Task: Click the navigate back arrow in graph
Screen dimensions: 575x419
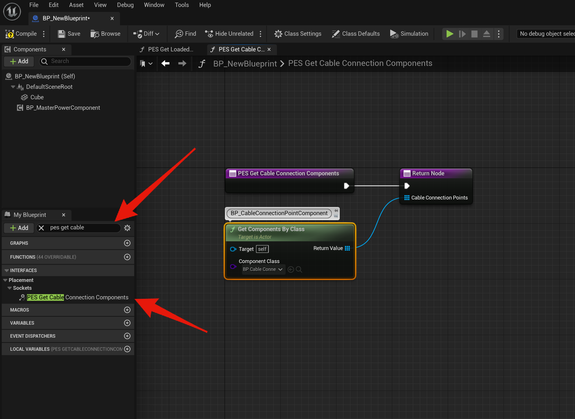Action: 165,63
